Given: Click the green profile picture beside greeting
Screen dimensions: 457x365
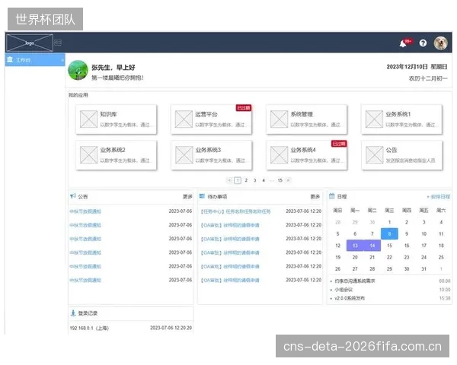Looking at the screenshot, I should click(78, 70).
